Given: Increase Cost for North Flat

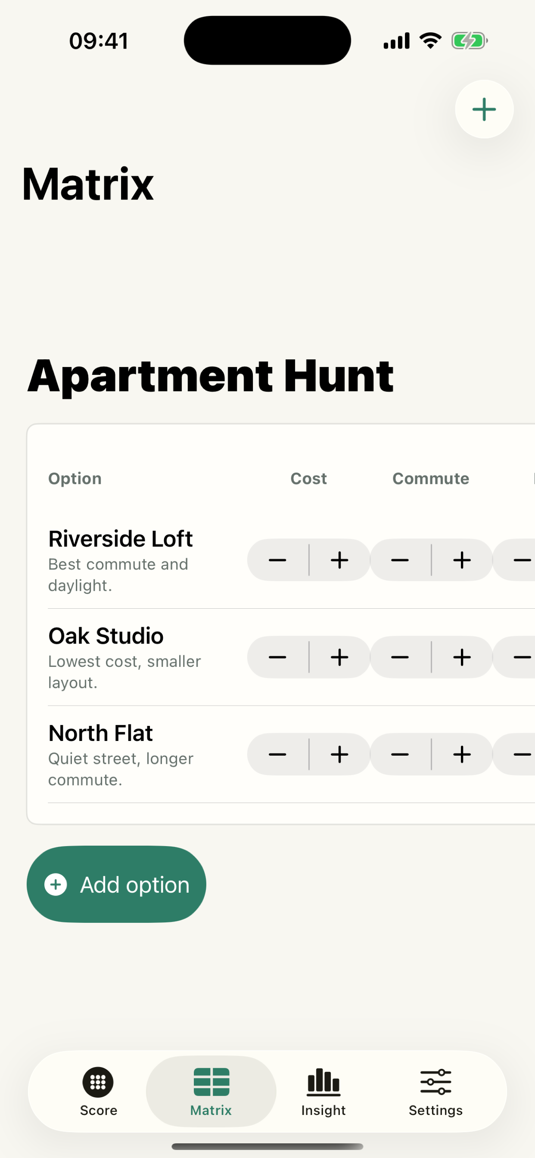Looking at the screenshot, I should (340, 754).
